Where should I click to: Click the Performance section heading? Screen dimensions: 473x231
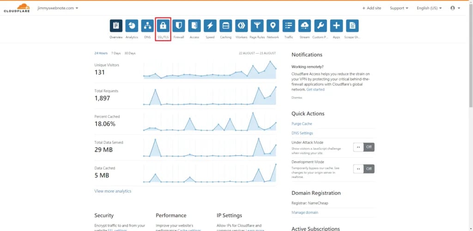(x=171, y=215)
